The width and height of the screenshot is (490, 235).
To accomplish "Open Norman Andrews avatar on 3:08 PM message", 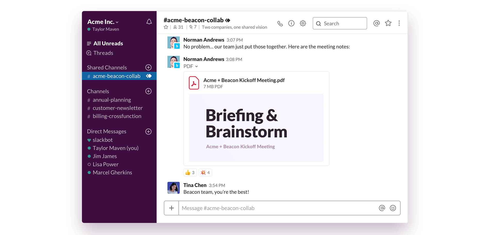I will click(x=174, y=62).
